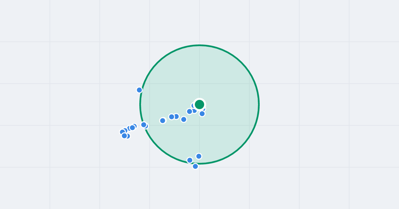Click the green circle's outline at its rightmost point
The height and width of the screenshot is (209, 399).
tap(259, 104)
